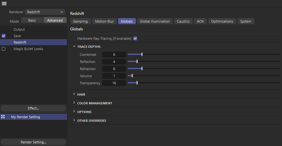The height and width of the screenshot is (146, 282).
Task: Click the Reflection depth slider handle
Action: pos(137,62)
